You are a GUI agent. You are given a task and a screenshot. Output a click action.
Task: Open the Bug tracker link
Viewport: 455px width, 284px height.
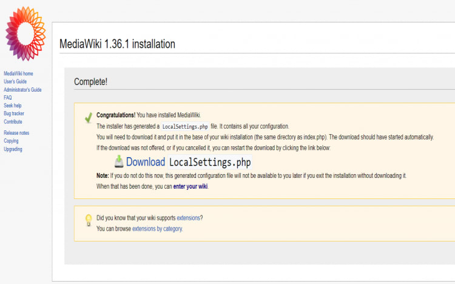pyautogui.click(x=14, y=113)
